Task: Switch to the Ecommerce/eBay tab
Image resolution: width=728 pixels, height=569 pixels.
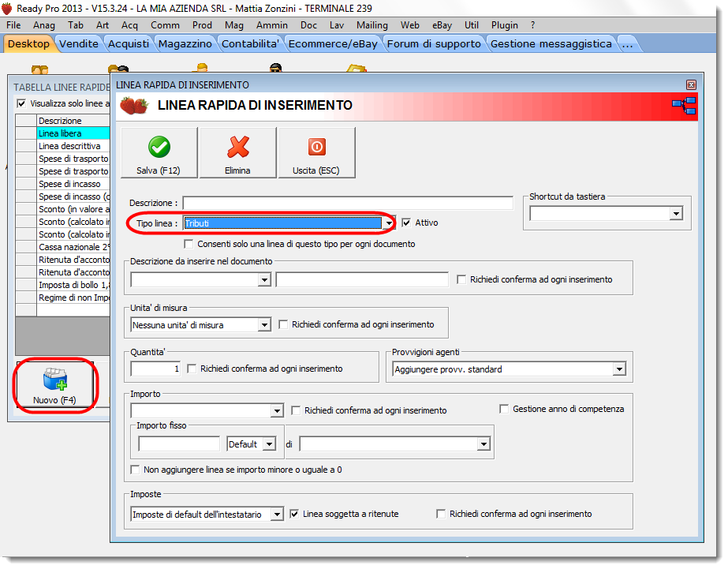Action: coord(333,43)
